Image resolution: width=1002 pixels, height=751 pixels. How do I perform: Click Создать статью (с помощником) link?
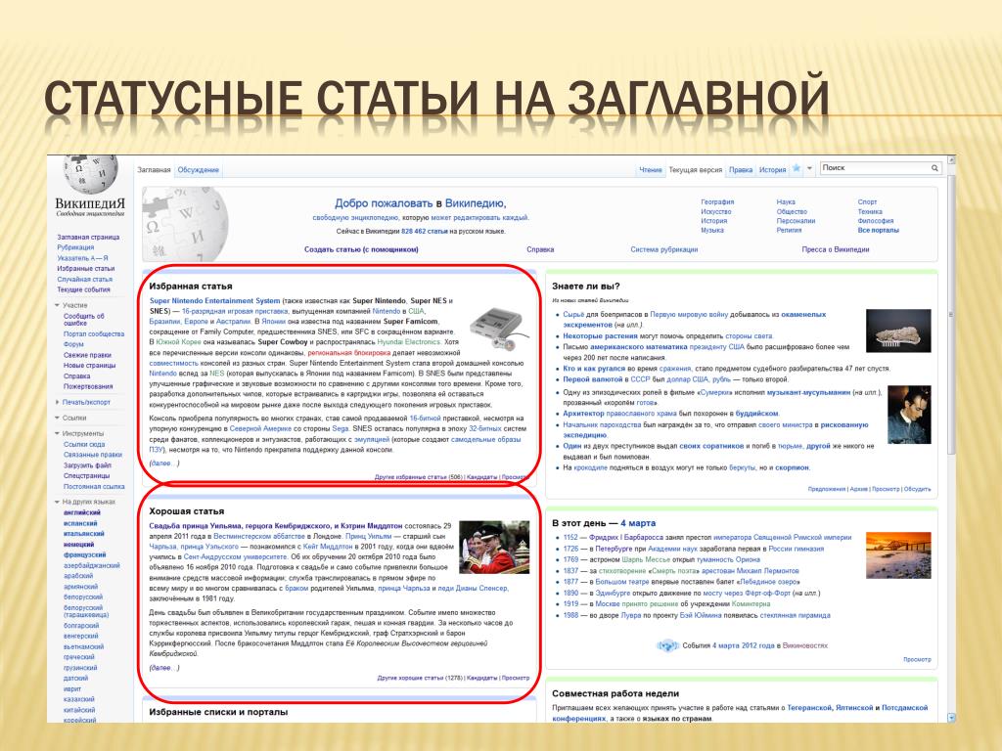(x=361, y=249)
